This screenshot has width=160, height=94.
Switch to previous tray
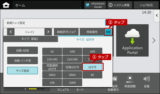pyautogui.click(x=11, y=32)
